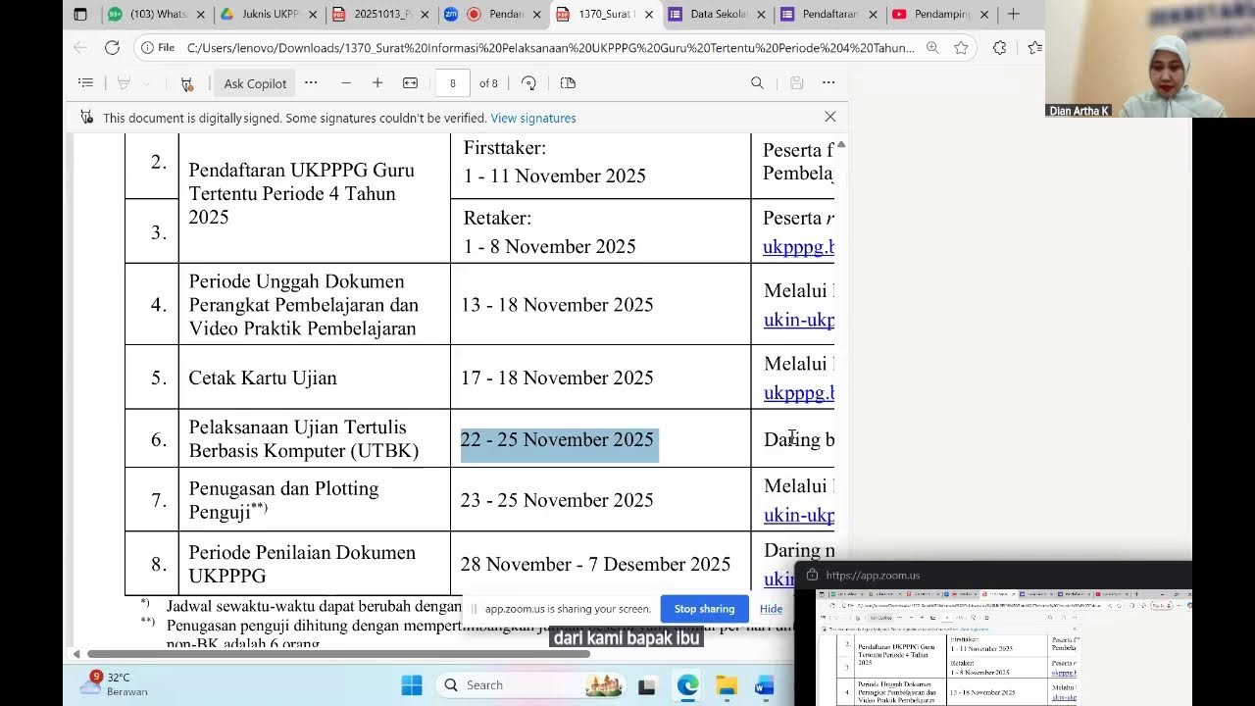Open File Explorer from the taskbar
The width and height of the screenshot is (1255, 706).
coord(726,685)
